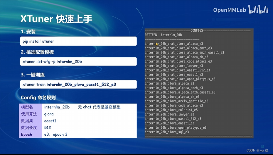Click the "CONFIGS" terminal header line

coord(198,30)
